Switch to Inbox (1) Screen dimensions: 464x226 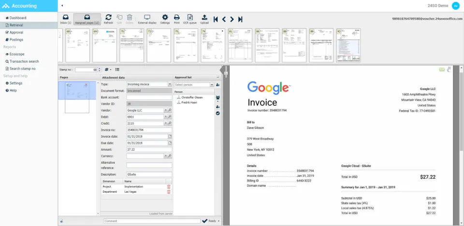(66, 19)
